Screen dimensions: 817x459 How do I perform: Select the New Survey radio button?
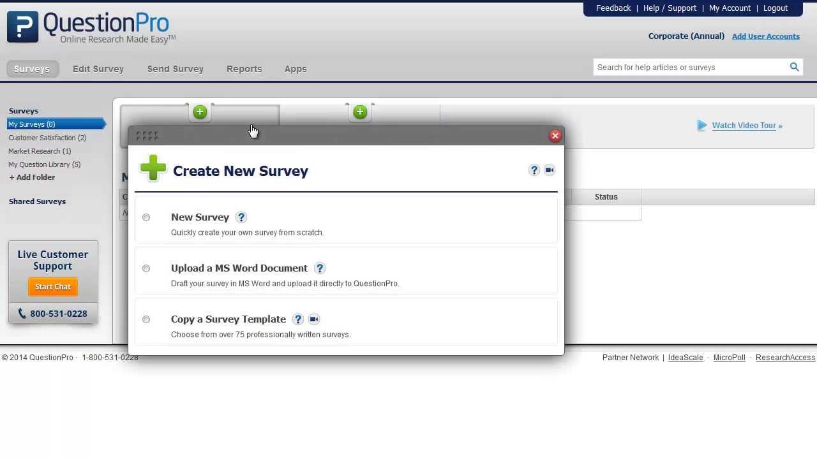(x=146, y=217)
